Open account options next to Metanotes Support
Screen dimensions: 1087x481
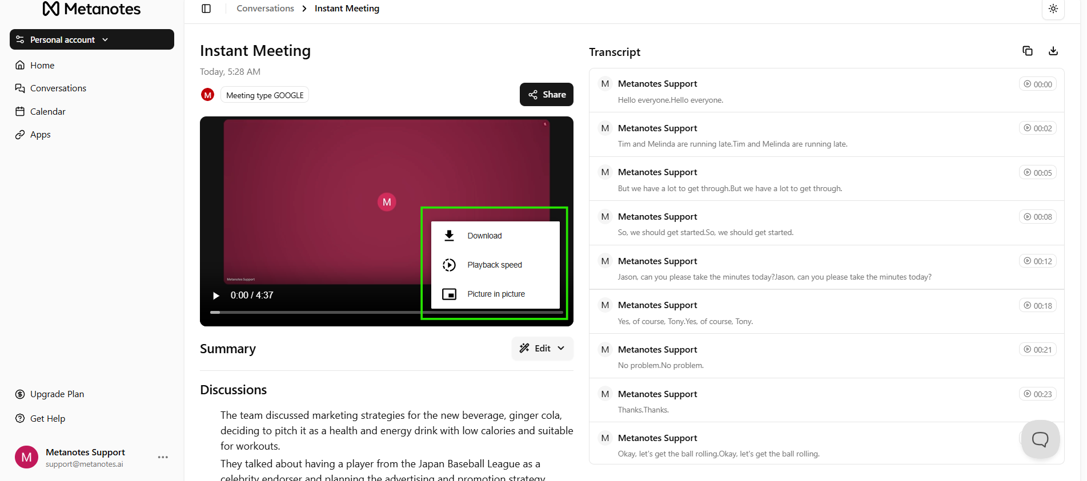163,457
